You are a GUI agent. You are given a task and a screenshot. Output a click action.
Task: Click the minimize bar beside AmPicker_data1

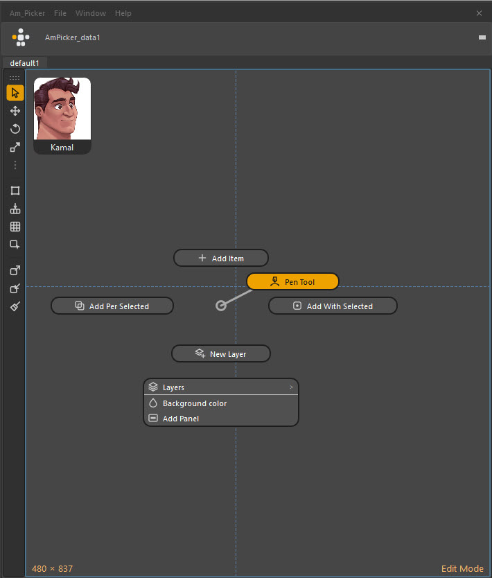pos(482,37)
